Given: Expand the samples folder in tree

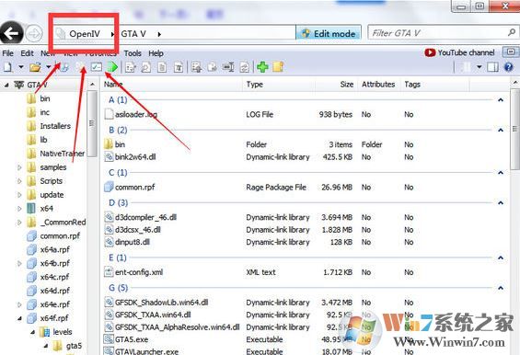Looking at the screenshot, I should (19, 167).
